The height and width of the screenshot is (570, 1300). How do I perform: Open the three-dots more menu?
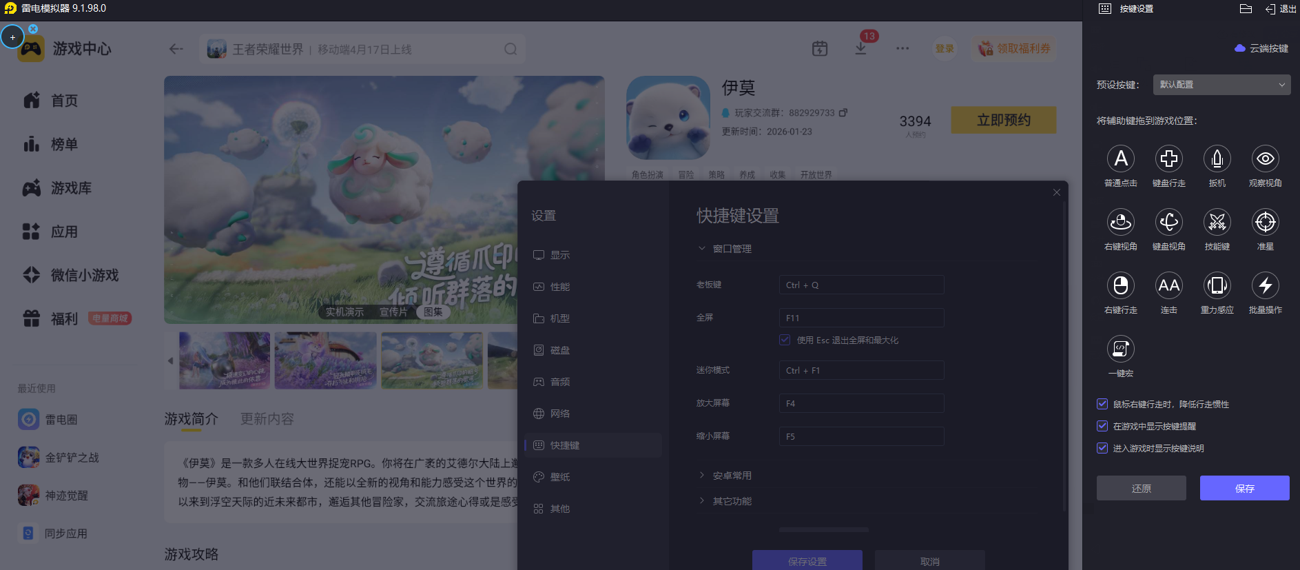coord(902,48)
